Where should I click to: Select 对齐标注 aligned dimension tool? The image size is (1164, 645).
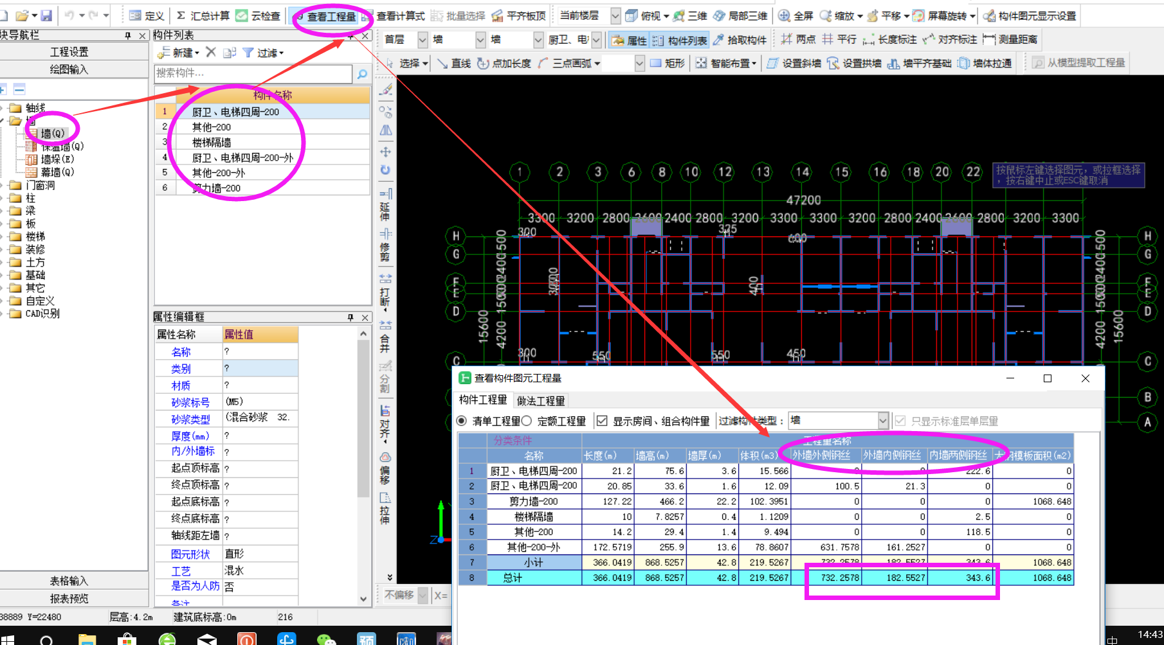949,40
